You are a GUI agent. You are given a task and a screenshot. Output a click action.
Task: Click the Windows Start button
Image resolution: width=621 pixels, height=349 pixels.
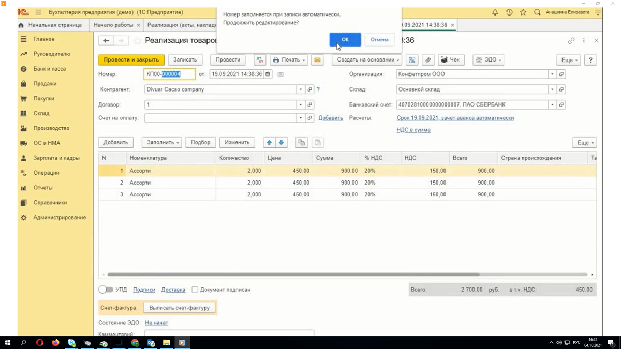[8, 342]
